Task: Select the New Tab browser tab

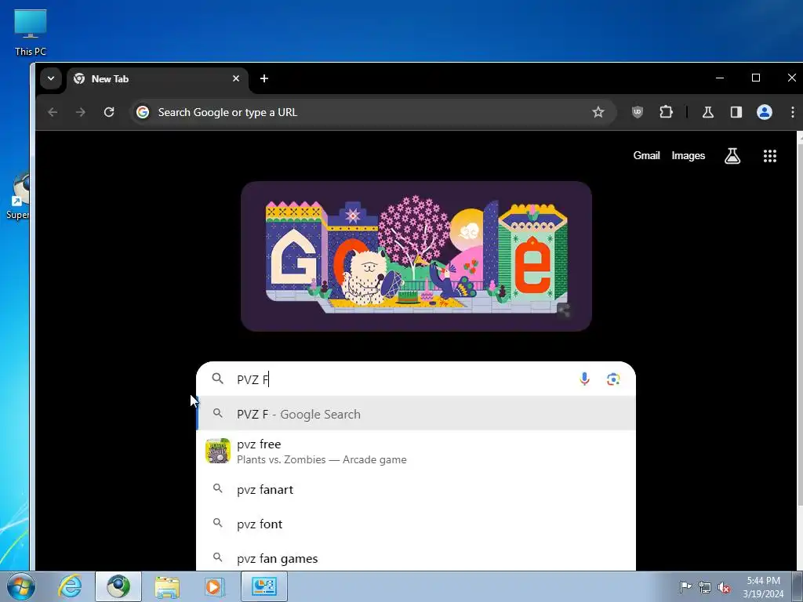Action: (157, 79)
